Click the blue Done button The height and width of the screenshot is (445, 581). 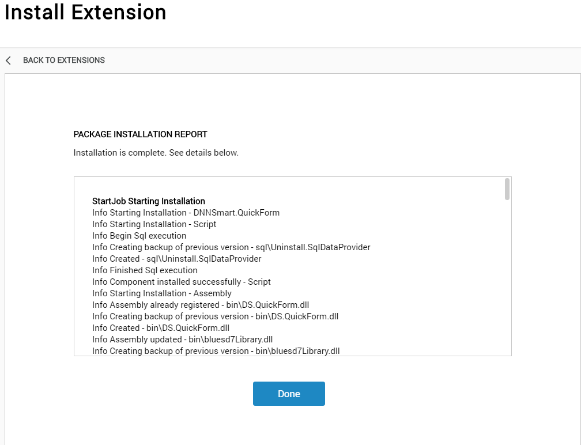coord(289,394)
